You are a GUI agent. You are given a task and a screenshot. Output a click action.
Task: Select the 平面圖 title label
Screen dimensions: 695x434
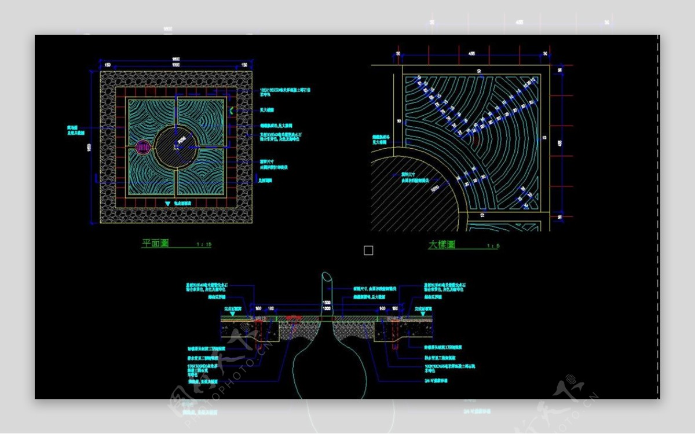tap(155, 244)
